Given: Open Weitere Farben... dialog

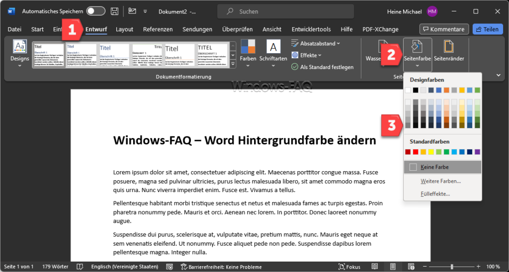Looking at the screenshot, I should [x=443, y=181].
